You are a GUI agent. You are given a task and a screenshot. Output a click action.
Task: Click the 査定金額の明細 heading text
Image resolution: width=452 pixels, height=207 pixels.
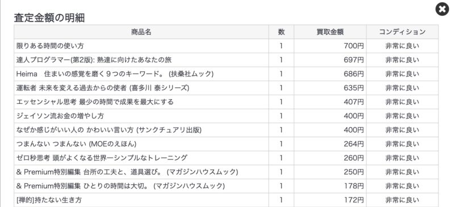pos(49,18)
